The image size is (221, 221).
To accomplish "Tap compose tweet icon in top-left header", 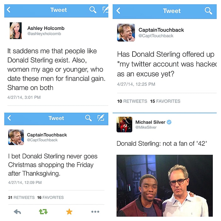I will tap(105, 10).
